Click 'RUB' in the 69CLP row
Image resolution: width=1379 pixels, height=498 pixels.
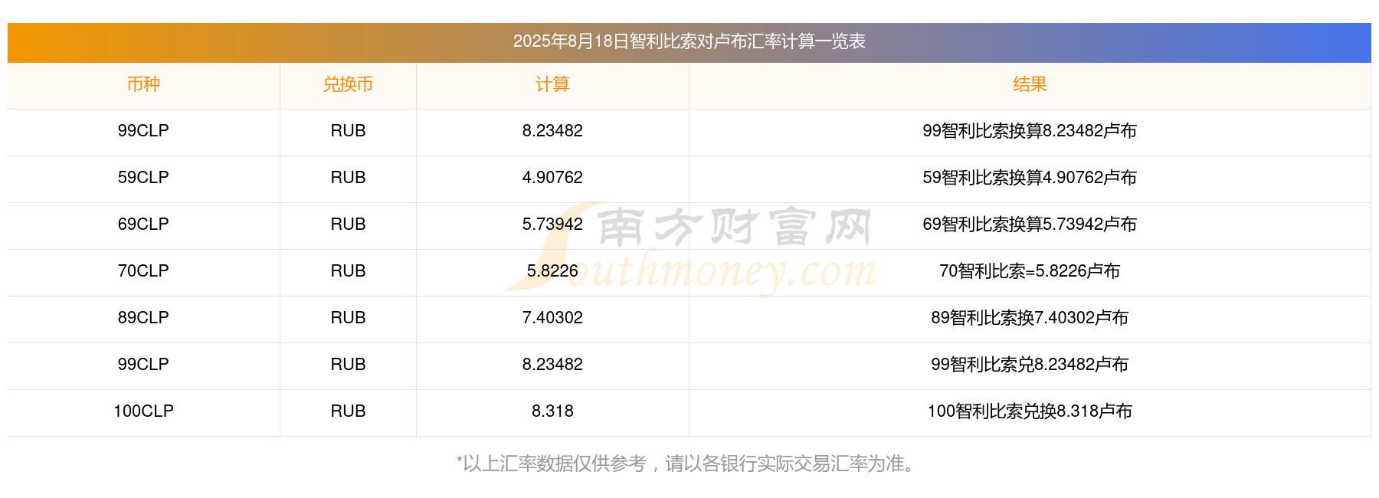click(x=348, y=224)
